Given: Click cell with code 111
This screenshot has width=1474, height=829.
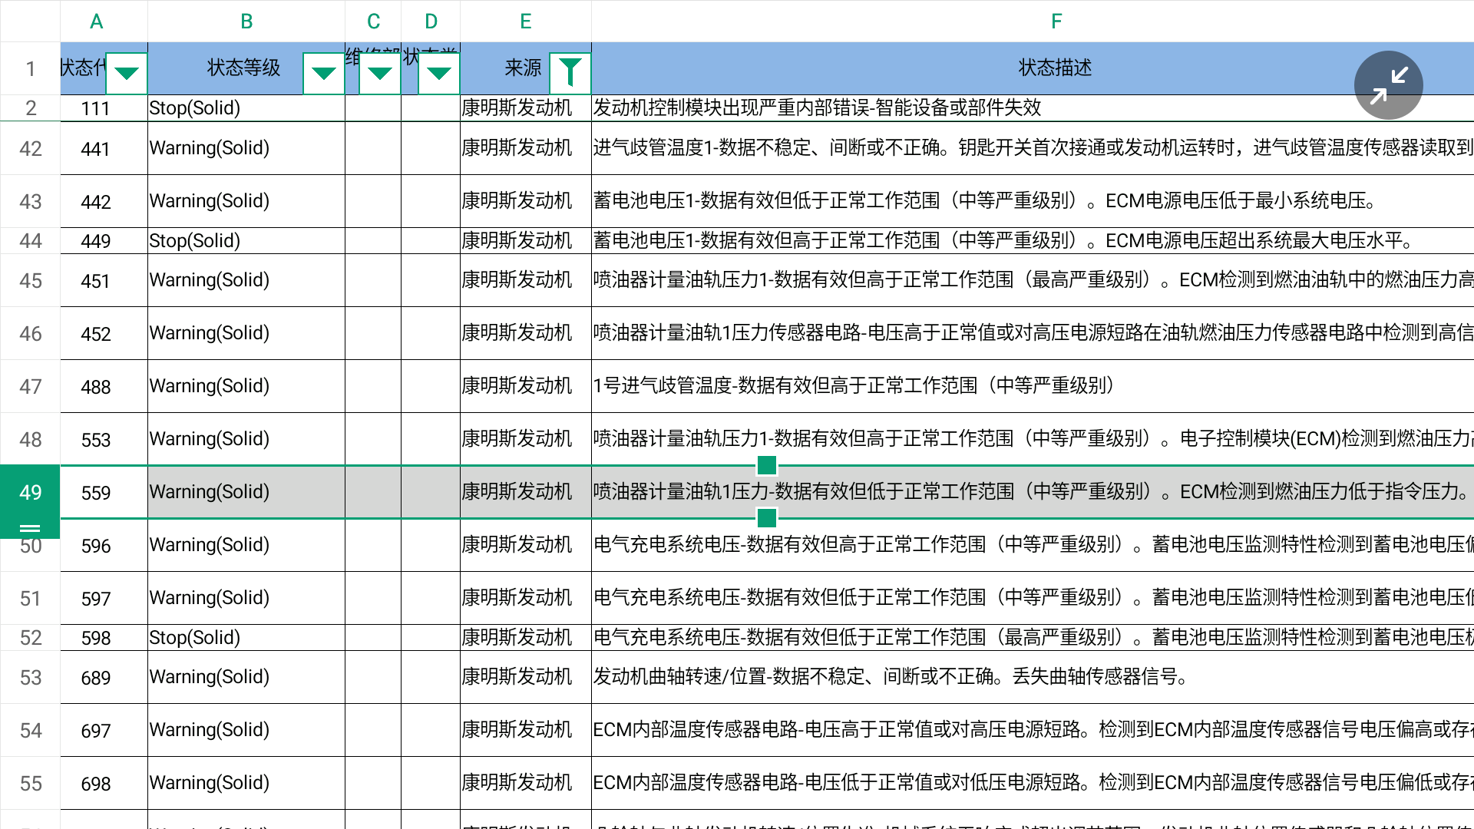Looking at the screenshot, I should [104, 108].
